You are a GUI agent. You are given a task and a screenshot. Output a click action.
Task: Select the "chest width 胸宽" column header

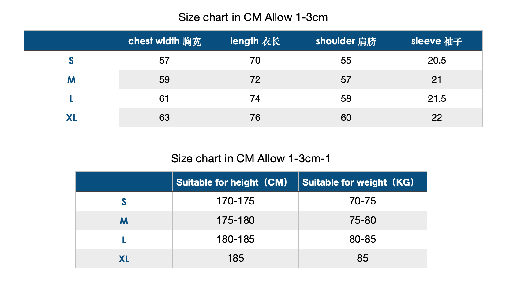coord(164,41)
